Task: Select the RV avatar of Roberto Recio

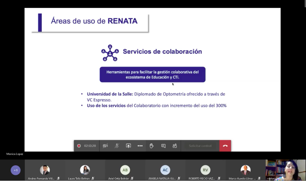Action: [205, 170]
